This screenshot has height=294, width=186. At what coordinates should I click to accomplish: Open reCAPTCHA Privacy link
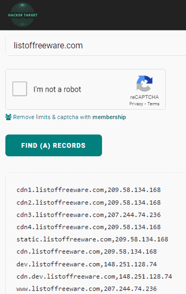click(136, 104)
